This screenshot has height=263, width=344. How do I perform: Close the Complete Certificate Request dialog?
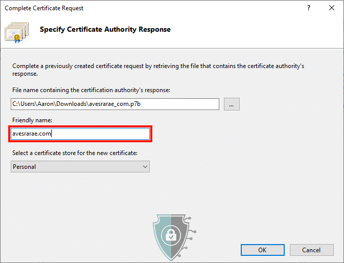332,8
